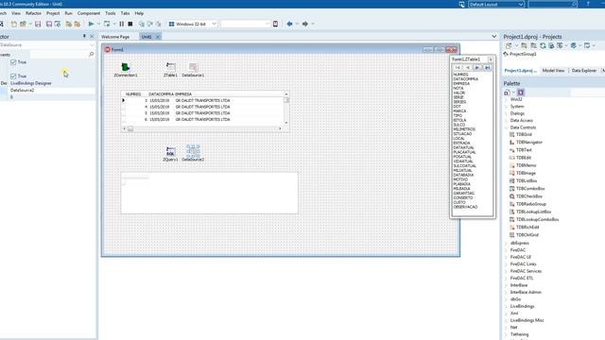Open the Help menu
The width and height of the screenshot is (605, 340).
tap(139, 13)
